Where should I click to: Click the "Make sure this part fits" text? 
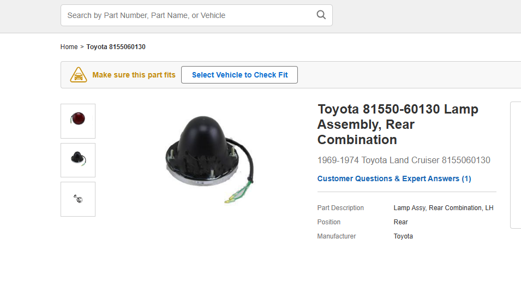tap(134, 75)
